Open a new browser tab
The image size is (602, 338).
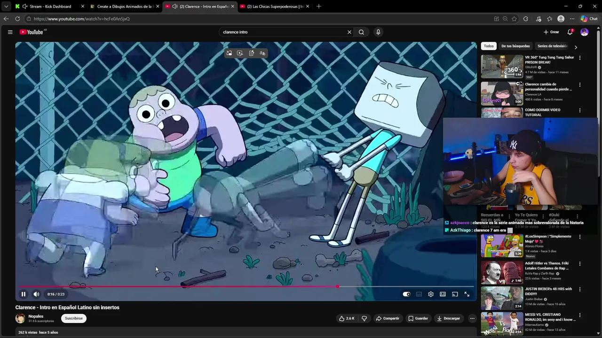[319, 6]
